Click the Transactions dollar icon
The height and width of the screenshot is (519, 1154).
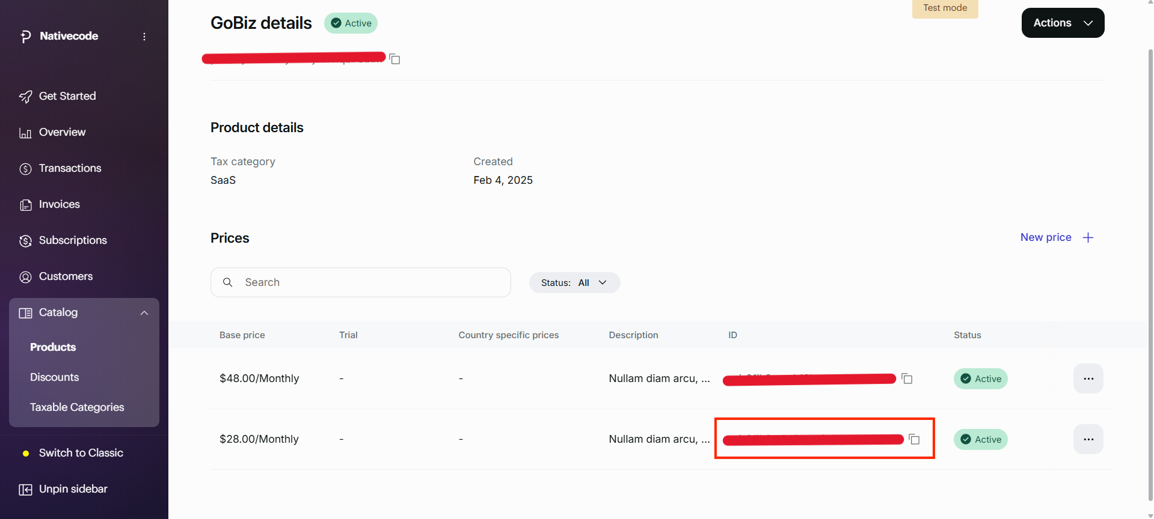(25, 169)
